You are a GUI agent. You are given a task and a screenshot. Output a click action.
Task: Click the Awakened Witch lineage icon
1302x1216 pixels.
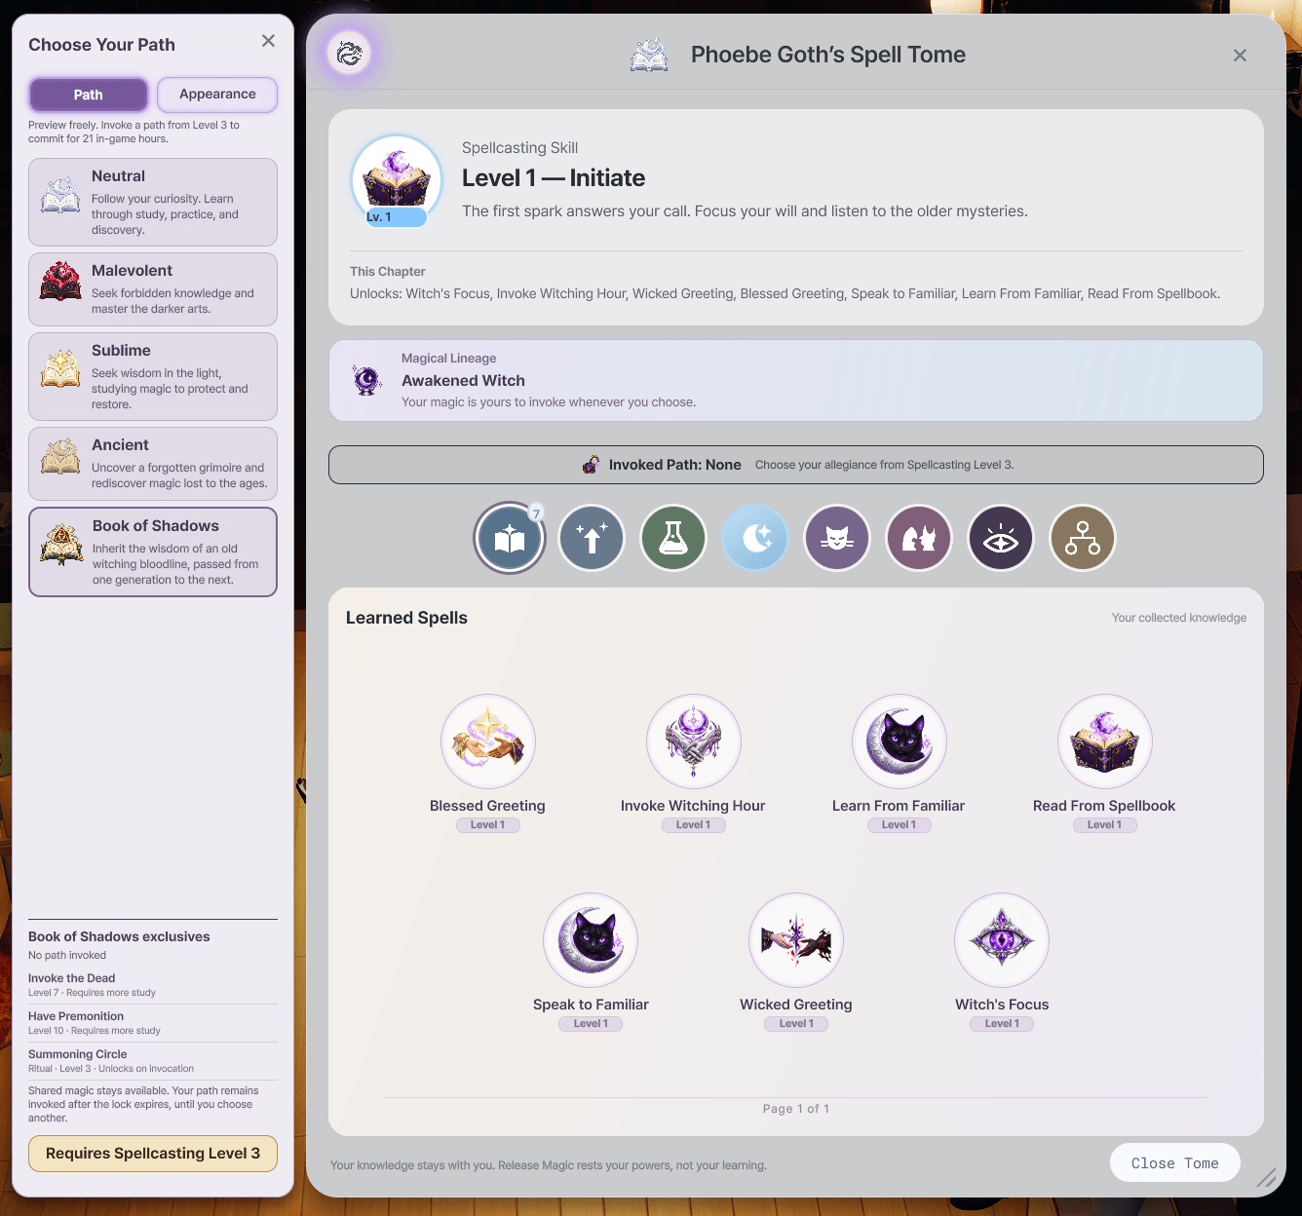(x=367, y=380)
